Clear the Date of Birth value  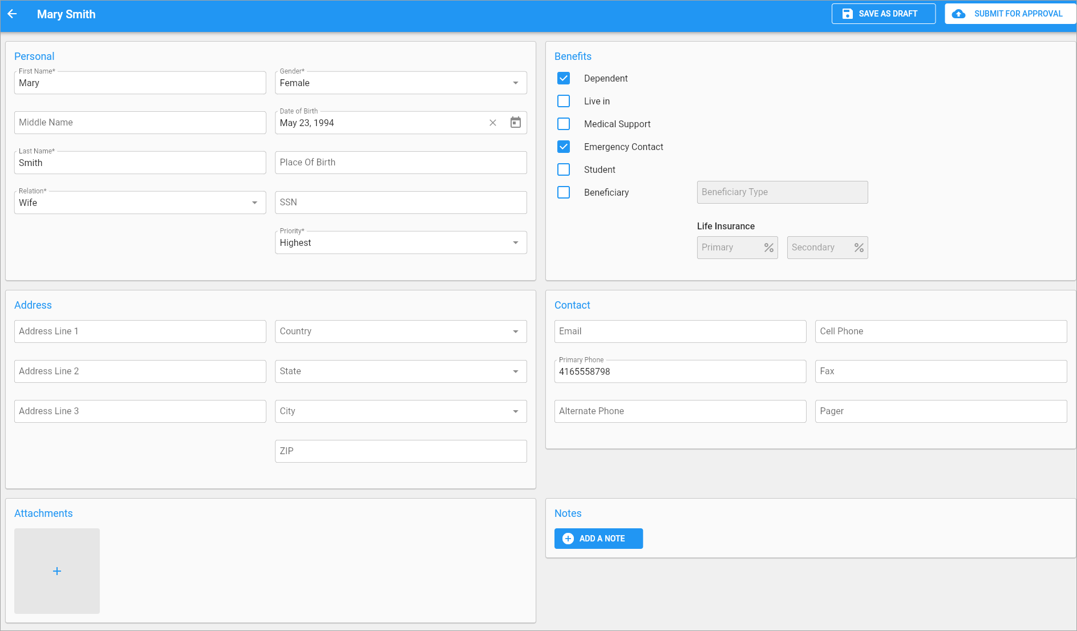pos(493,123)
